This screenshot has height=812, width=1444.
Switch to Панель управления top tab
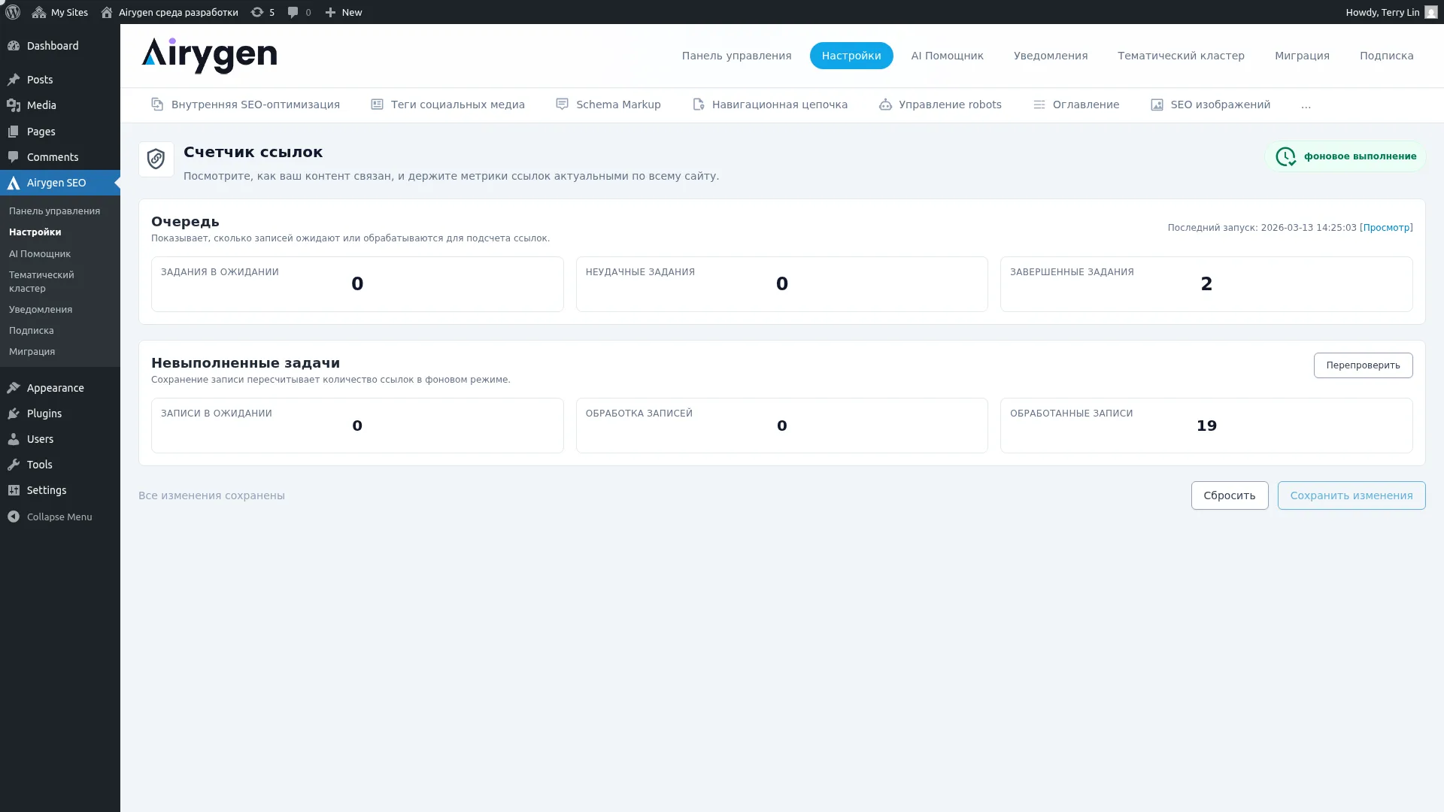pos(736,56)
